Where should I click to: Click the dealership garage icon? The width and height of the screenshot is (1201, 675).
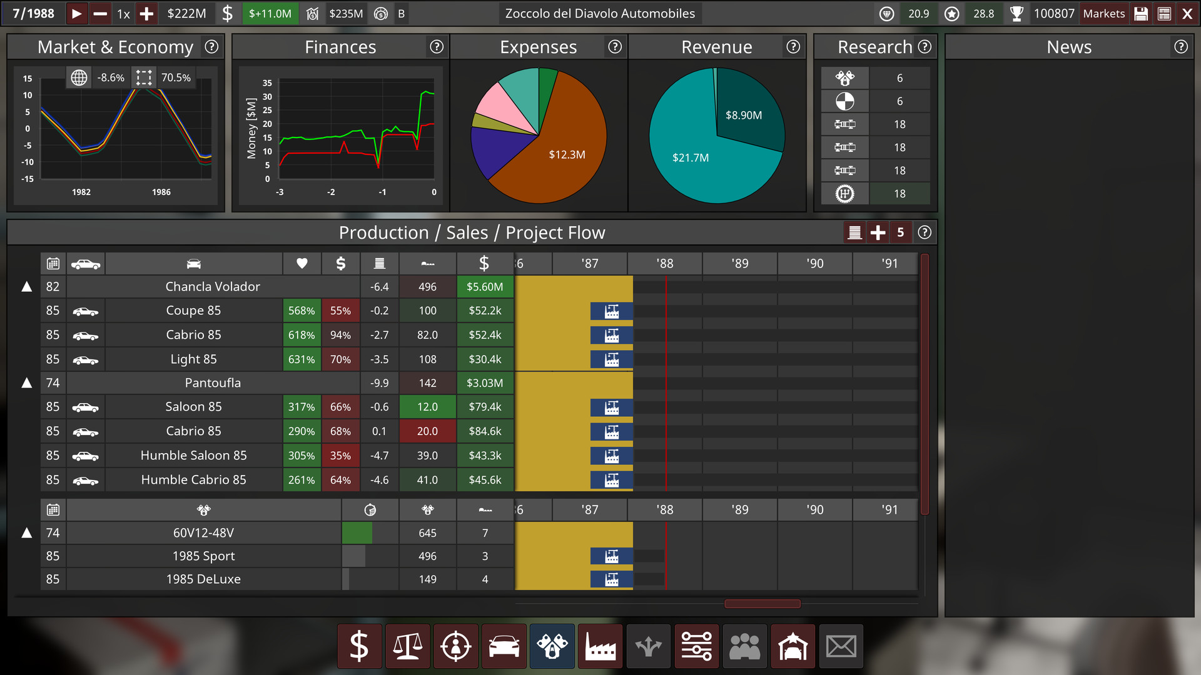pos(793,646)
